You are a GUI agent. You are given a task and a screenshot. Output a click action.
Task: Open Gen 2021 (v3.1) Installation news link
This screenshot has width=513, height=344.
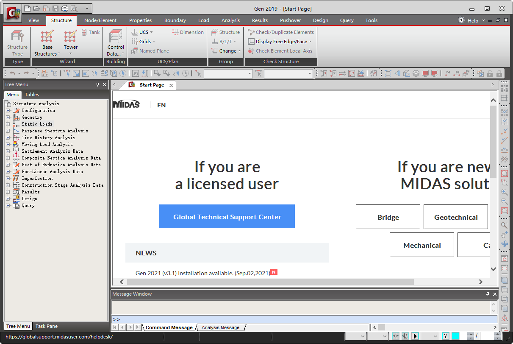[x=202, y=273]
